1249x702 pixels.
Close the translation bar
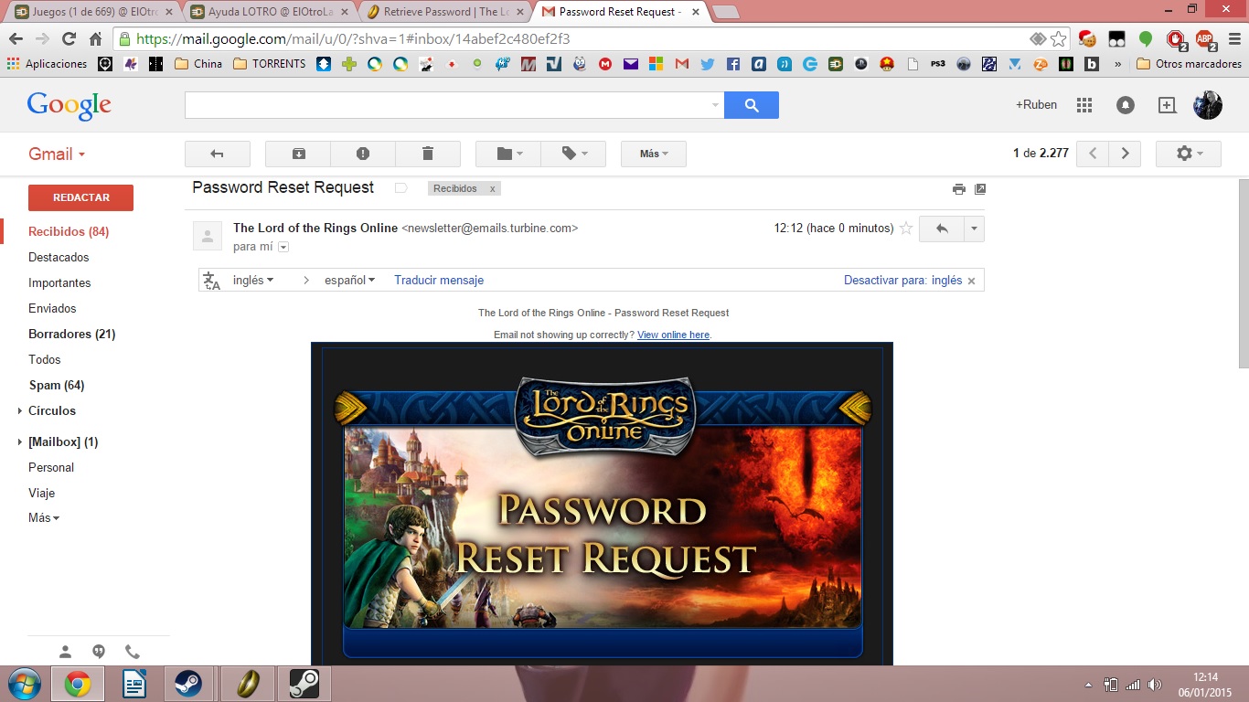tap(971, 282)
